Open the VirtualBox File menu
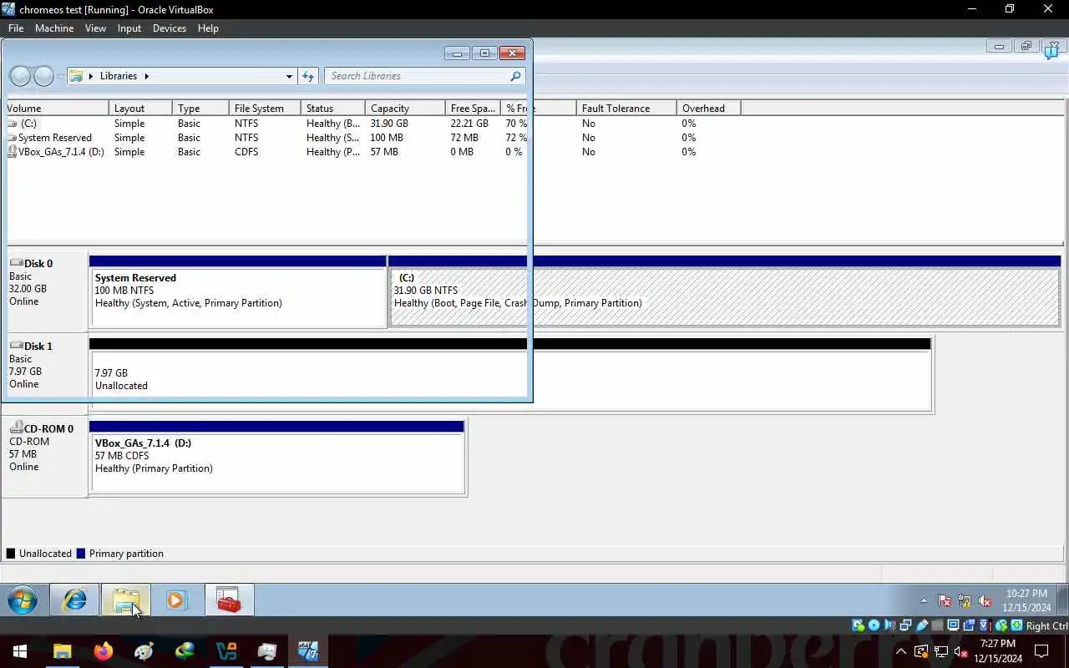This screenshot has height=668, width=1069. tap(16, 28)
